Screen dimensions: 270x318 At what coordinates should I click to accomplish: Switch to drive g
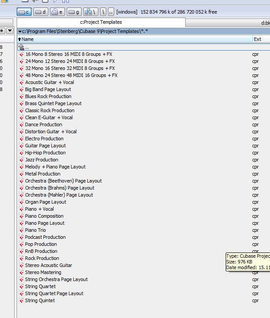(x=74, y=12)
